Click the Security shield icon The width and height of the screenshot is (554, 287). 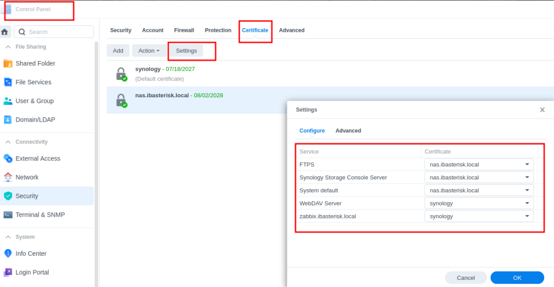pyautogui.click(x=8, y=196)
